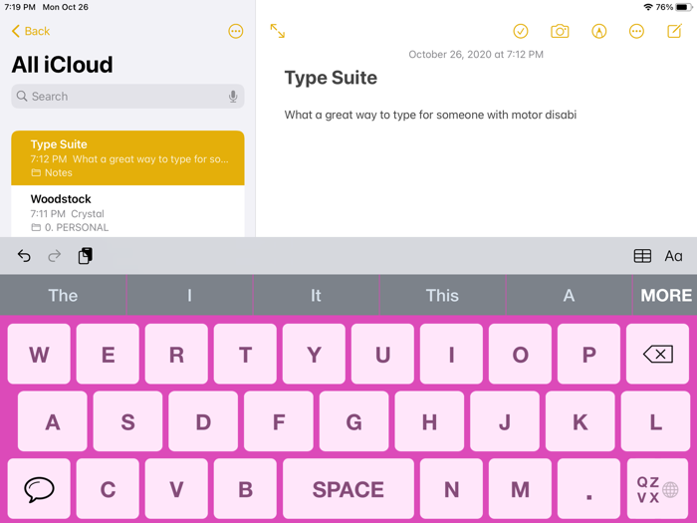The width and height of the screenshot is (697, 523).
Task: Tap the period key
Action: click(589, 489)
